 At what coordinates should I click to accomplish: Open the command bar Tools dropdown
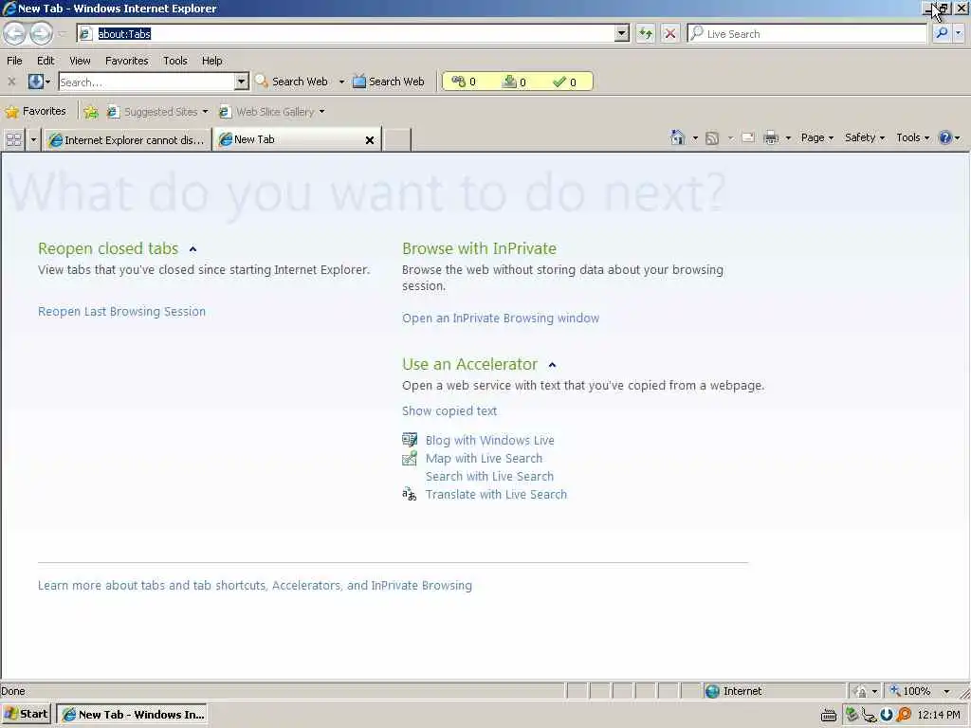(x=913, y=137)
